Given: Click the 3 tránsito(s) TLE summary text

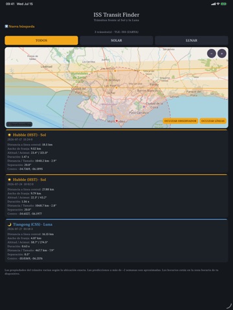Looking at the screenshot, I should 116,32.
